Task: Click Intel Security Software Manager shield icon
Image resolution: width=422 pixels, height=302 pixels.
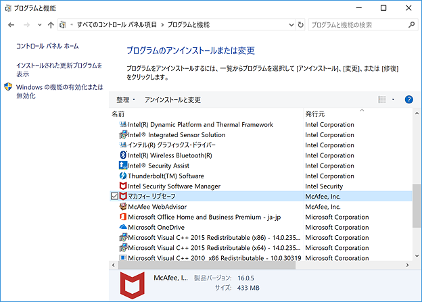Action: click(x=123, y=186)
